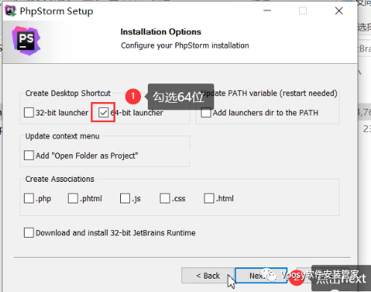Tick the .js association checkbox
Image resolution: width=371 pixels, height=292 pixels.
pyautogui.click(x=125, y=198)
